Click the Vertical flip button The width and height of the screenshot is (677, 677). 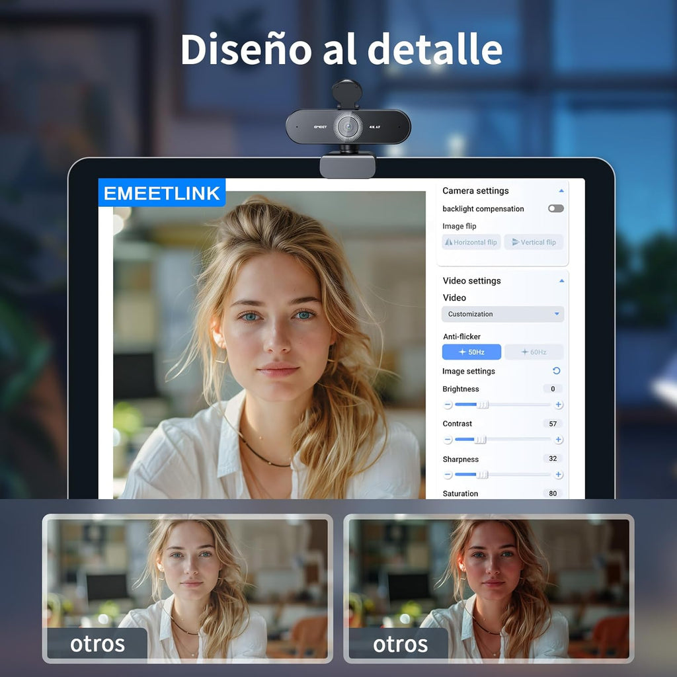[x=534, y=243]
